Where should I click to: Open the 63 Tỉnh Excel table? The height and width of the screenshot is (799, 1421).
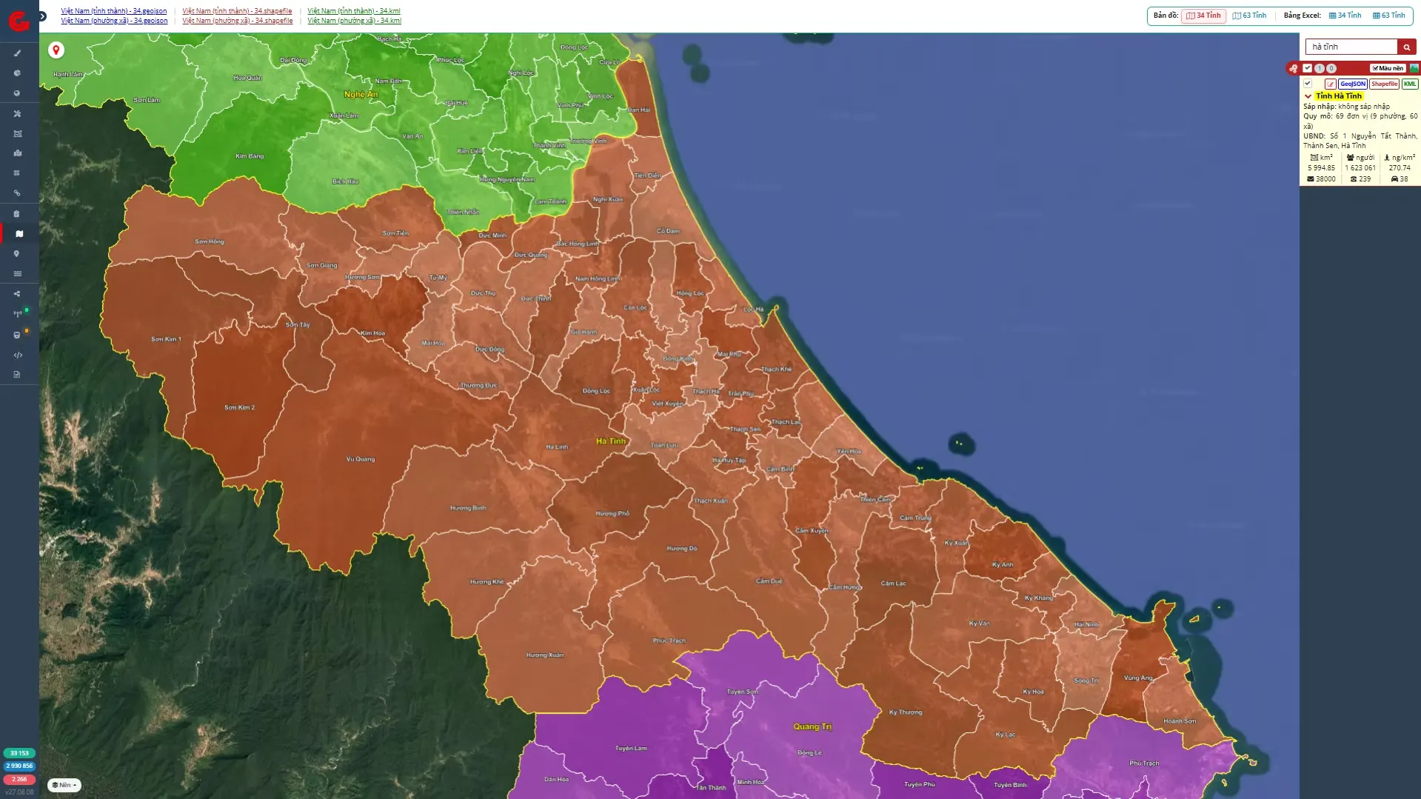(1388, 16)
